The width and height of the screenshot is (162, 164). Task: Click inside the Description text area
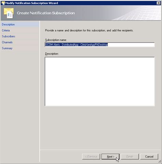point(100,81)
